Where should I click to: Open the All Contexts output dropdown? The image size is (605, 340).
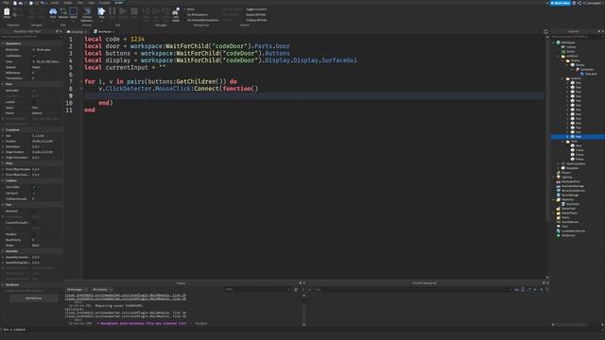pos(102,290)
